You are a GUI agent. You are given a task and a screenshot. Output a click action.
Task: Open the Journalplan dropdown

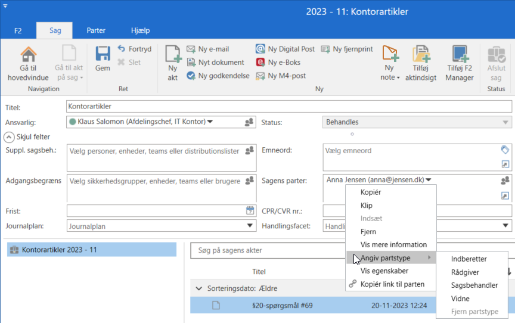(x=250, y=226)
